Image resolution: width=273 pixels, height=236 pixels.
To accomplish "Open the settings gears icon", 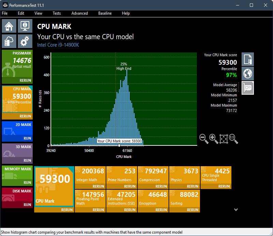I will [25, 41].
